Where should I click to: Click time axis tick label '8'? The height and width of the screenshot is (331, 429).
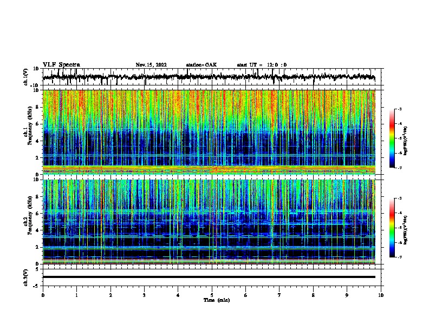pyautogui.click(x=313, y=295)
